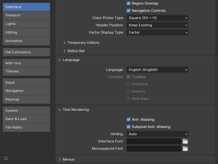218x164 pixels.
Task: Collapse the Language panel
Action: tap(60, 60)
